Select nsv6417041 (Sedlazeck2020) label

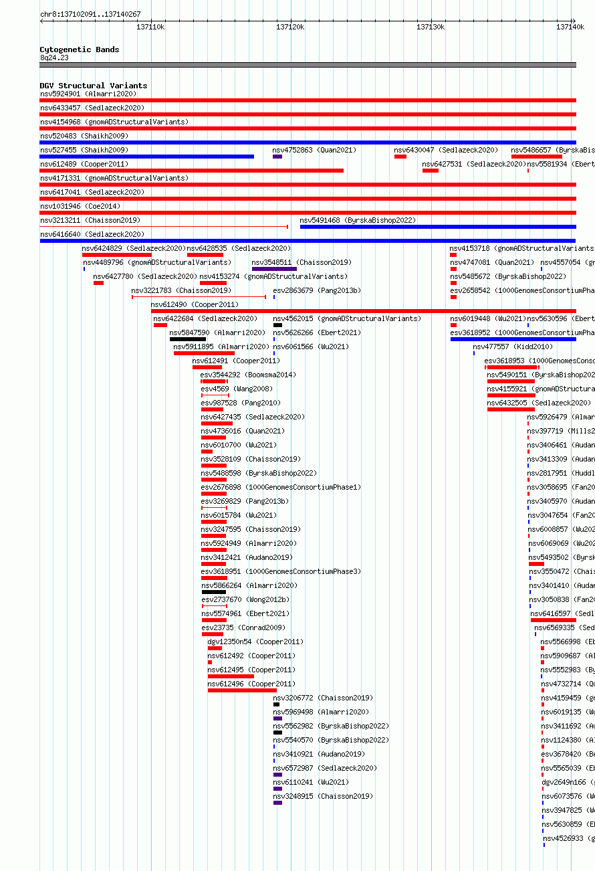tap(92, 192)
